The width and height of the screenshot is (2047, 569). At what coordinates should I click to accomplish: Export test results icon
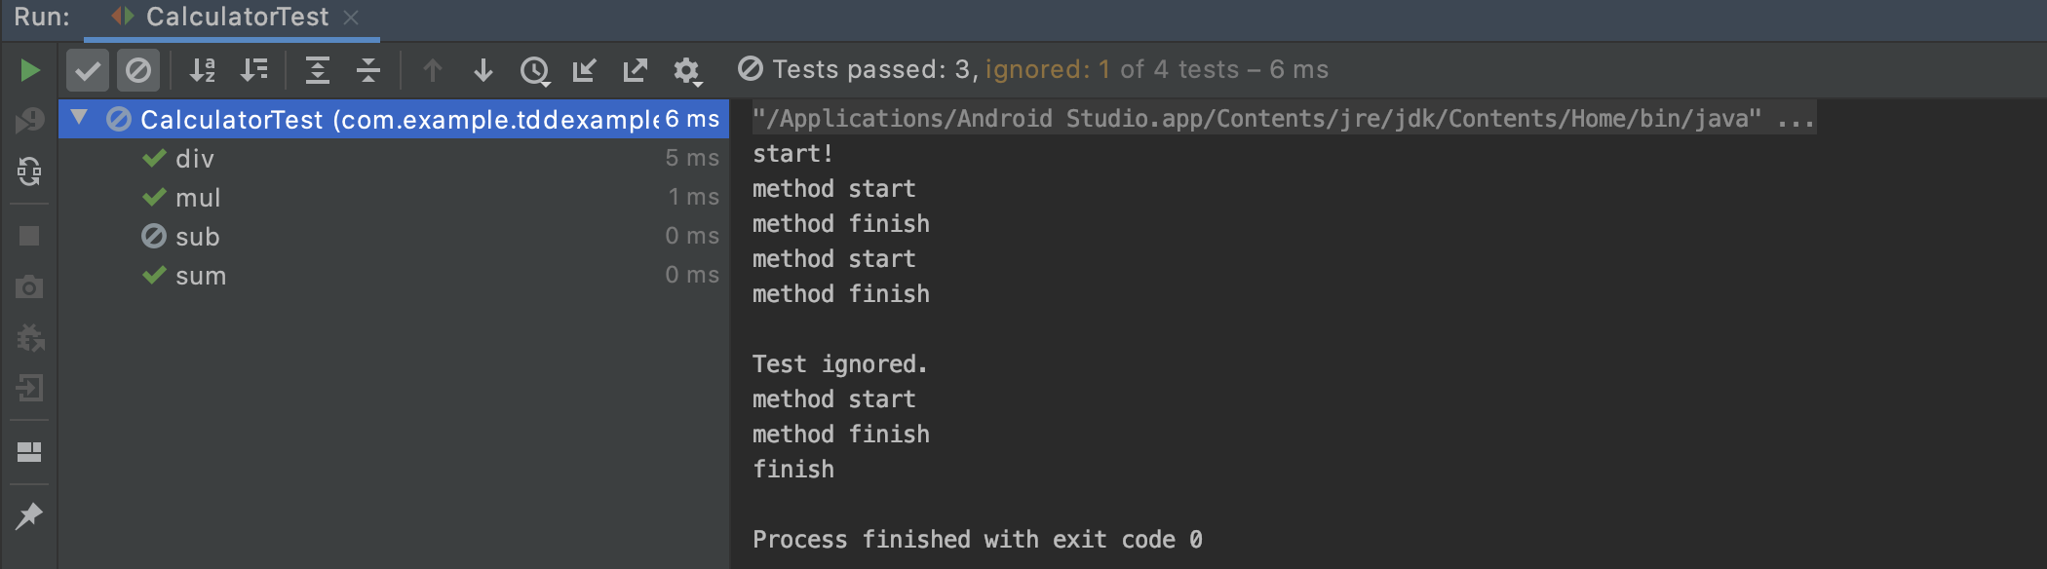(x=636, y=70)
